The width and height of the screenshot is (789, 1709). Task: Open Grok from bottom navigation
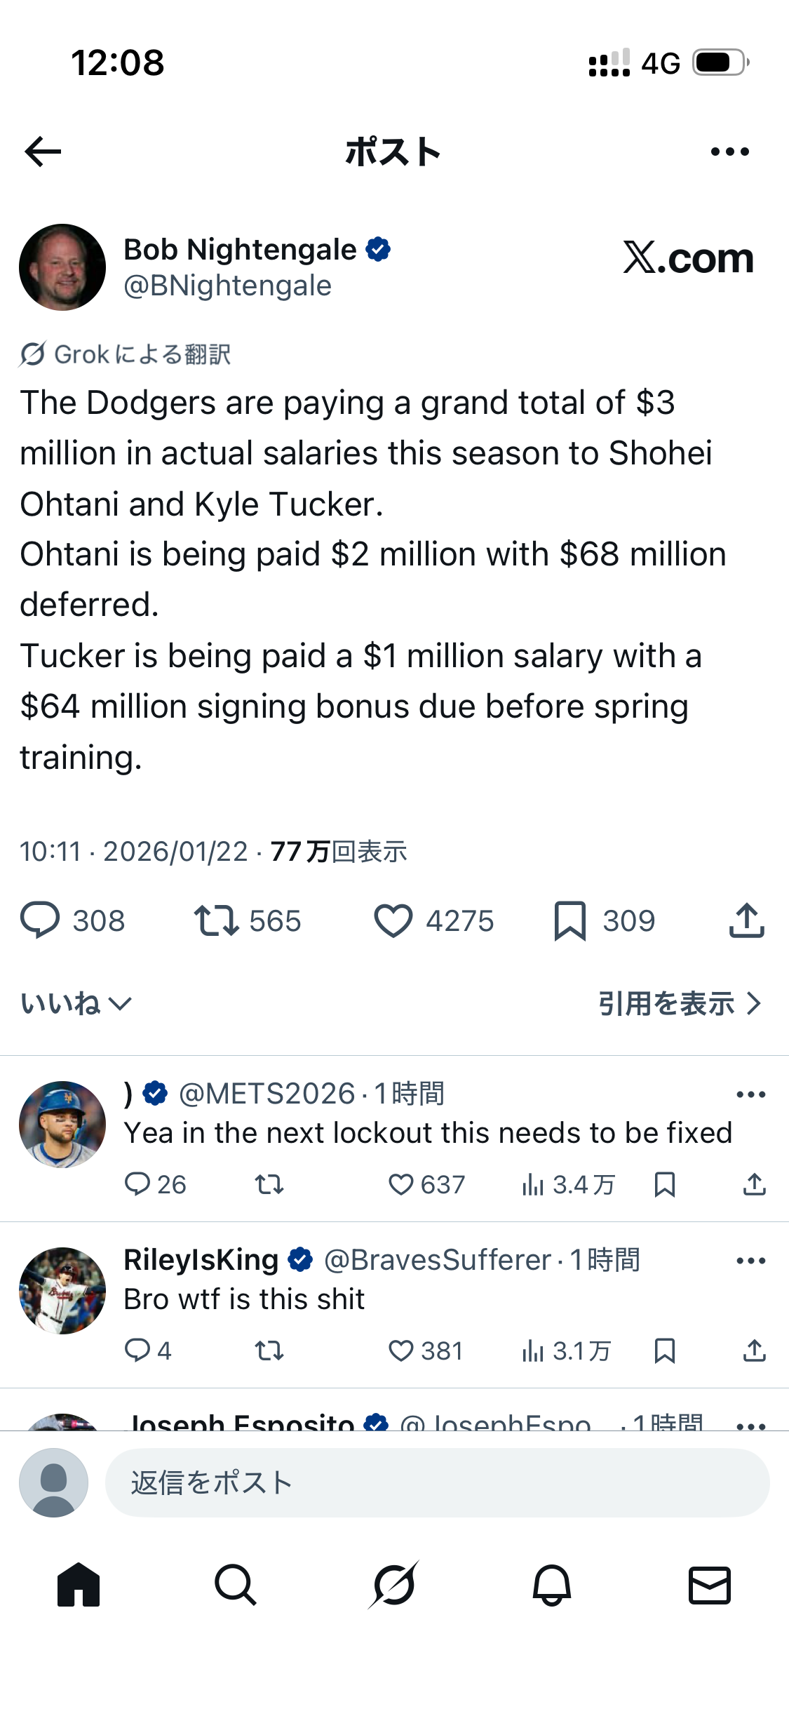[x=393, y=1585]
